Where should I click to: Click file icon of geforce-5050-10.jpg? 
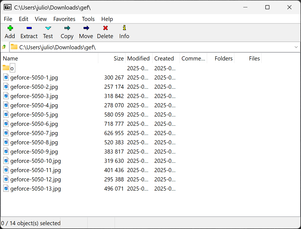pos(6,161)
